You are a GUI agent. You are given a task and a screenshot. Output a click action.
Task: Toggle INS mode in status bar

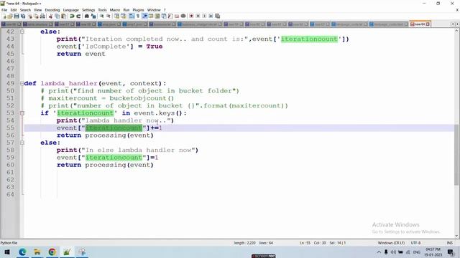449,243
